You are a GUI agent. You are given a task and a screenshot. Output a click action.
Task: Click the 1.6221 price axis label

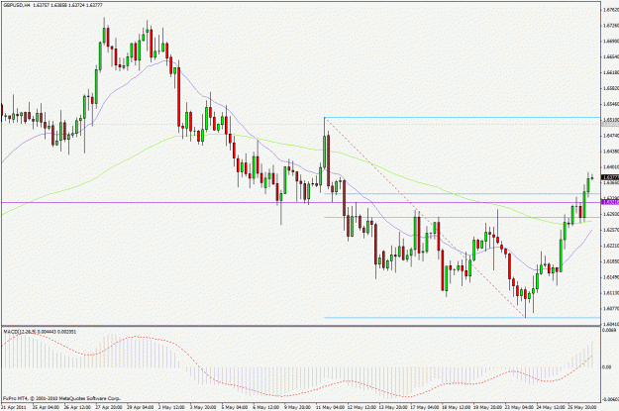pos(610,246)
